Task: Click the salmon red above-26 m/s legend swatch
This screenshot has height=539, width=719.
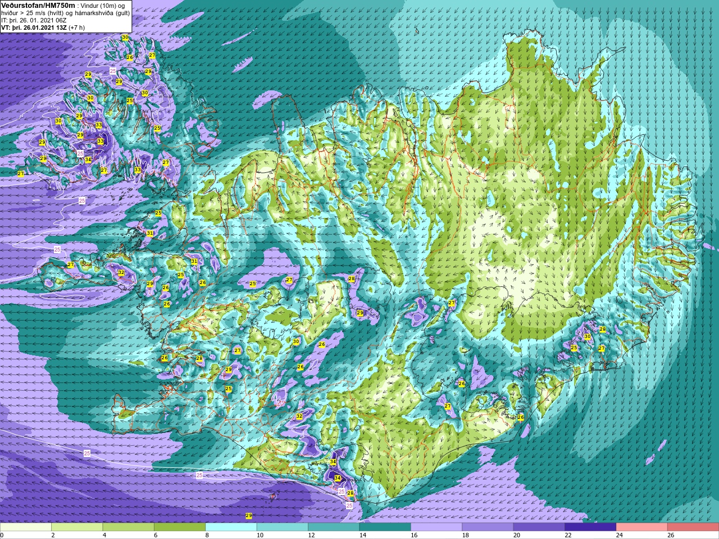Action: pos(693,527)
